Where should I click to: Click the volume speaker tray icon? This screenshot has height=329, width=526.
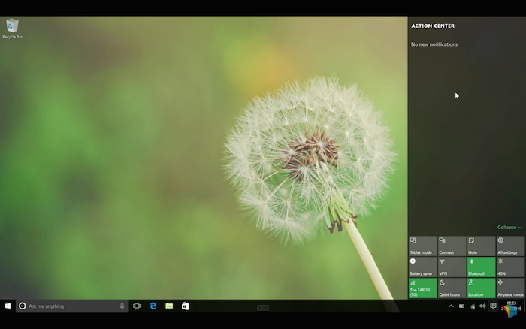coord(482,306)
